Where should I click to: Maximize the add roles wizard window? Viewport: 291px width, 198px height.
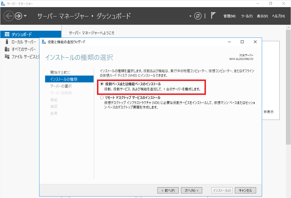pos(242,42)
